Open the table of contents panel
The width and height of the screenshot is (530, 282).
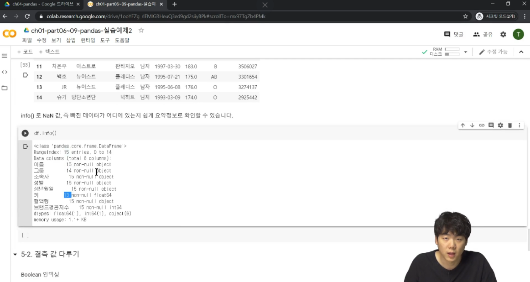tap(5, 56)
